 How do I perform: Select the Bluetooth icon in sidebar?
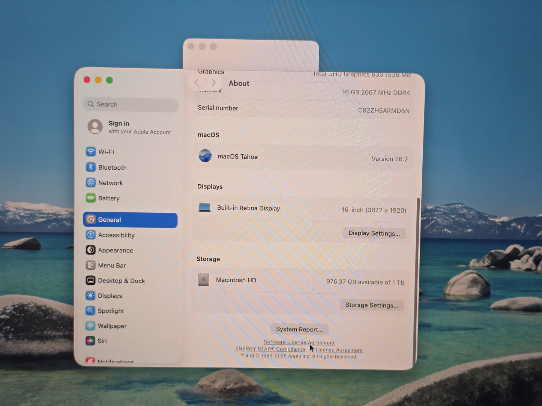[x=91, y=167]
